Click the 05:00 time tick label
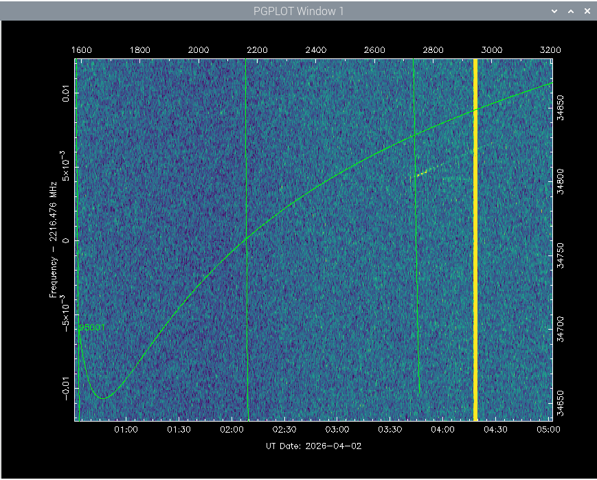 coord(549,429)
